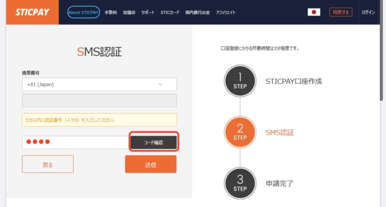
Task: Click the greyed phone number input field
Action: pyautogui.click(x=99, y=100)
